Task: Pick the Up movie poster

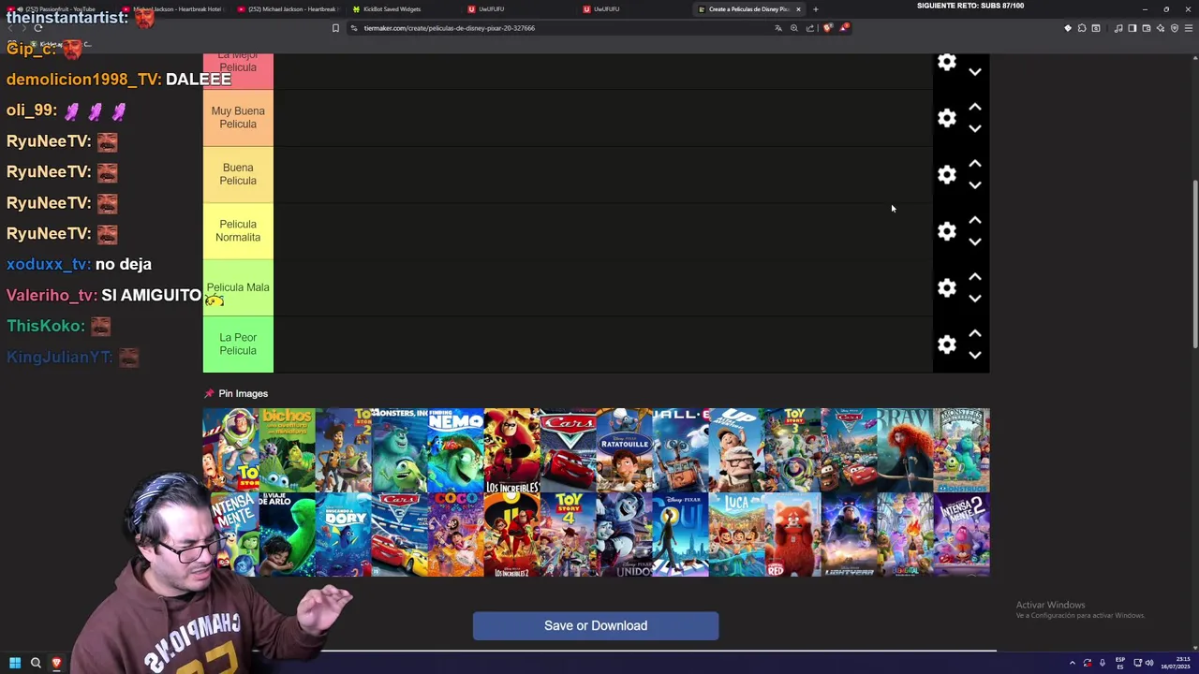Action: pos(737,450)
